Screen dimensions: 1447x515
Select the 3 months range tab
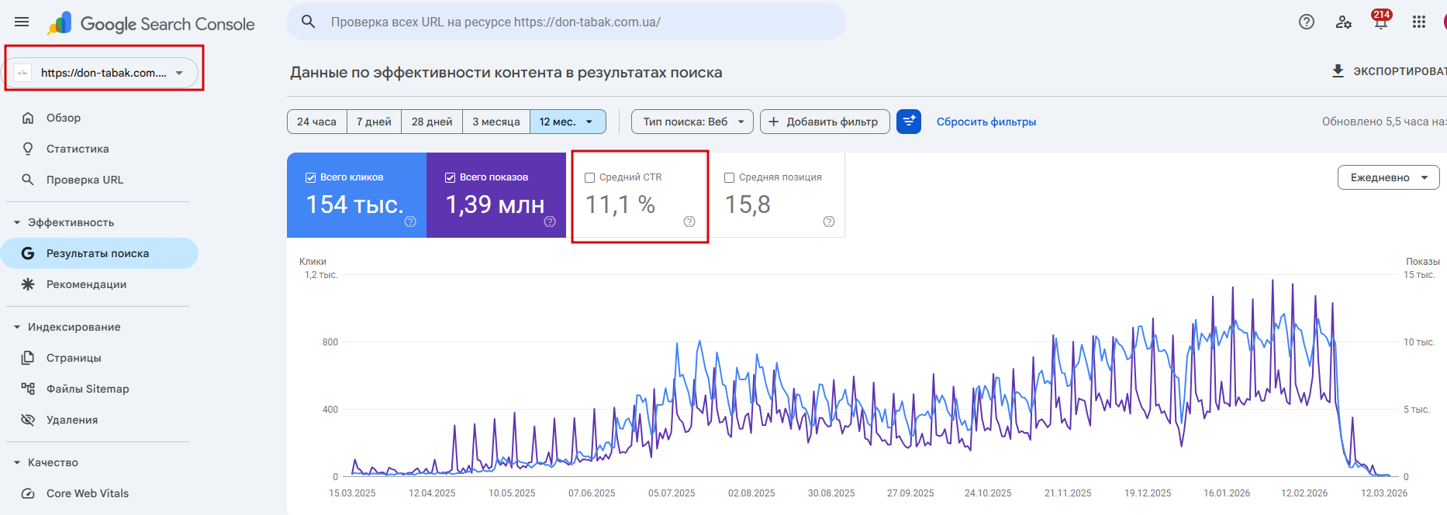click(x=496, y=122)
